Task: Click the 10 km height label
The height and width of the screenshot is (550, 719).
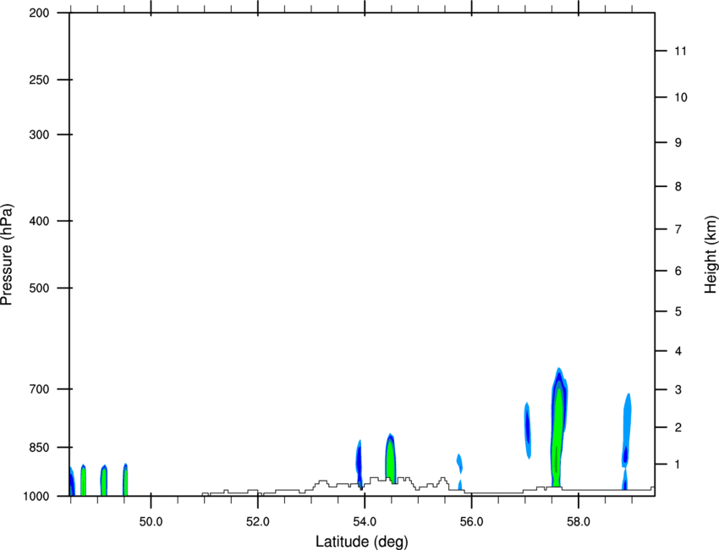Action: (x=681, y=97)
